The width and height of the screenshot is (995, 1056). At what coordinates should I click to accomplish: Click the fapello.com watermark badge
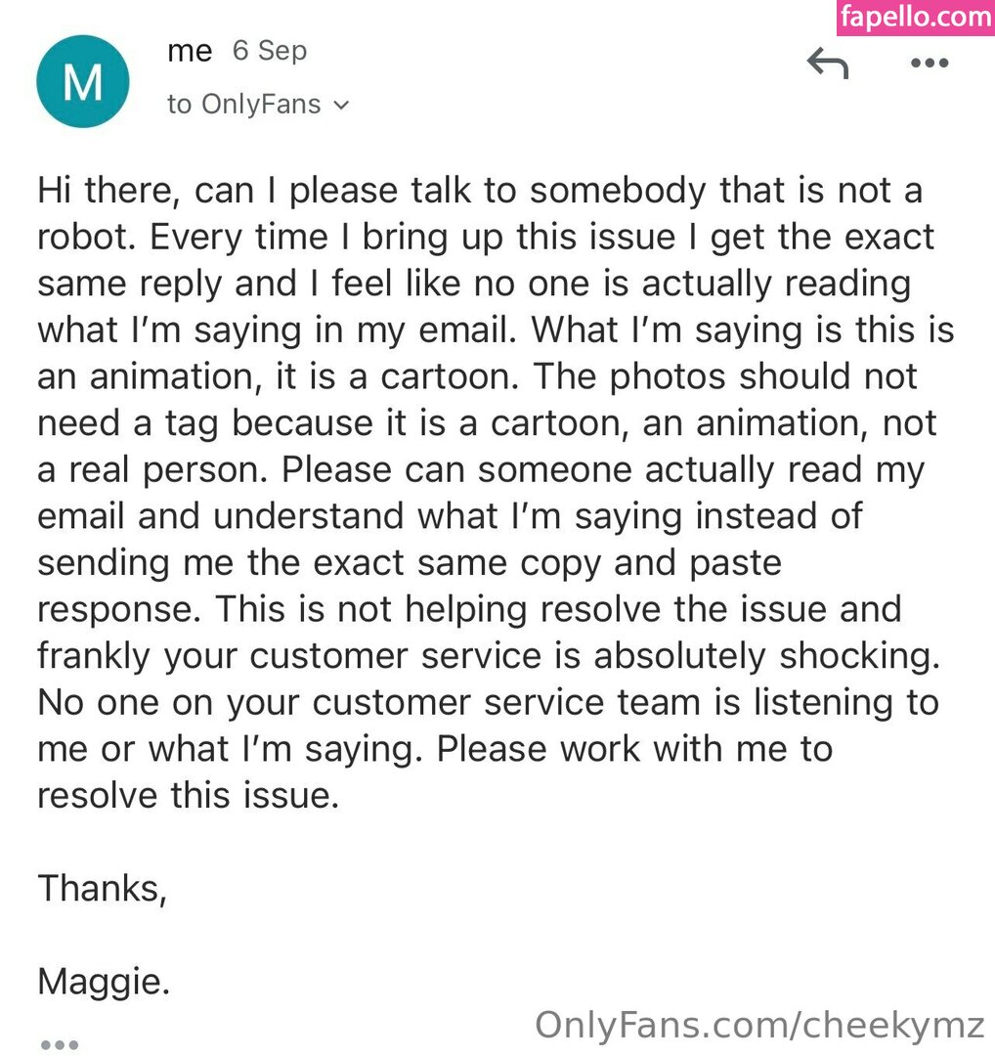click(914, 17)
